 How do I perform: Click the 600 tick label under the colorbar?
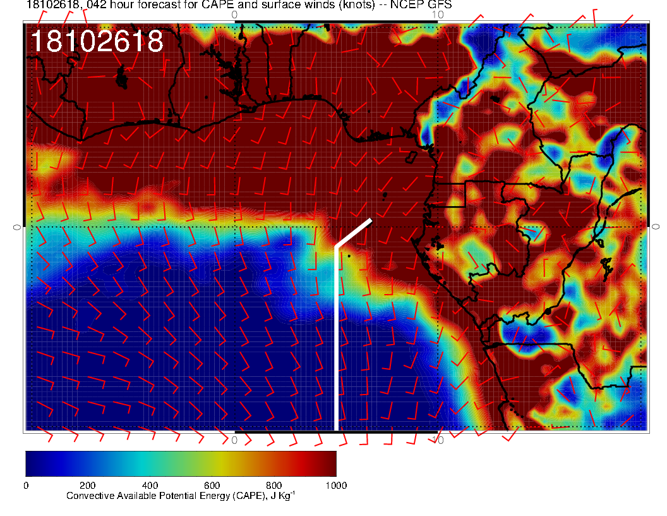point(212,486)
